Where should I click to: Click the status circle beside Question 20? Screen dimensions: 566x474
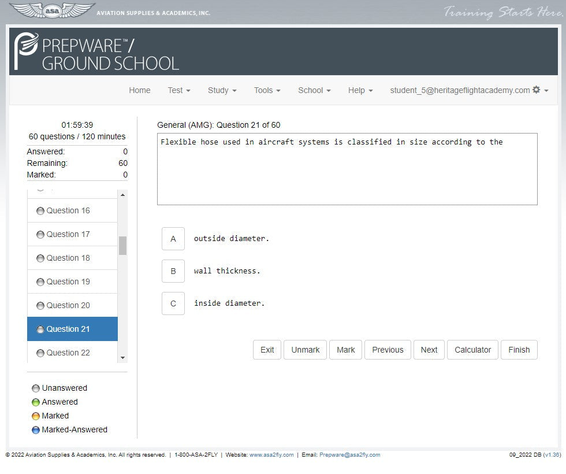[x=40, y=306]
